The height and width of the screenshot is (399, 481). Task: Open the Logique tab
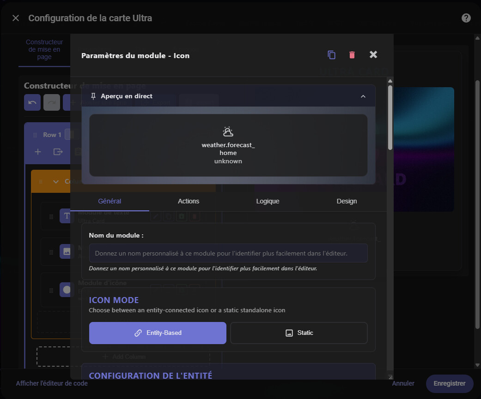pyautogui.click(x=268, y=201)
